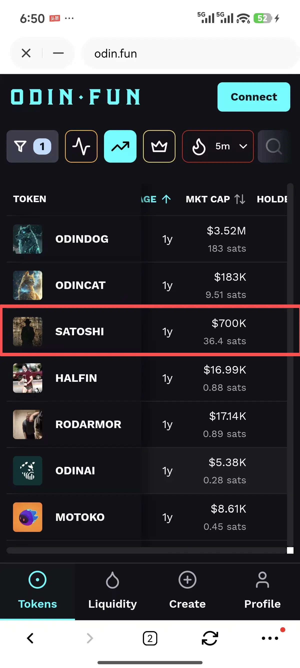
Task: Click the ODINDOG wolf thumbnail
Action: 28,239
